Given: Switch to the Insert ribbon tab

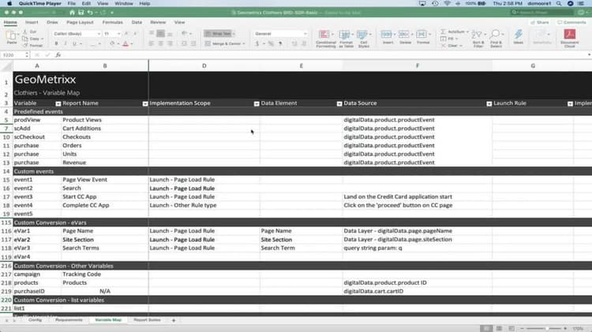Looking at the screenshot, I should (x=32, y=22).
